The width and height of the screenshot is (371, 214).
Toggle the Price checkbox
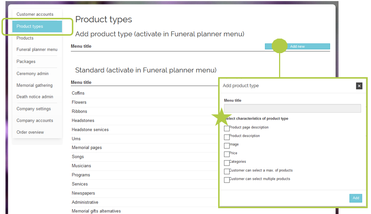click(x=227, y=154)
